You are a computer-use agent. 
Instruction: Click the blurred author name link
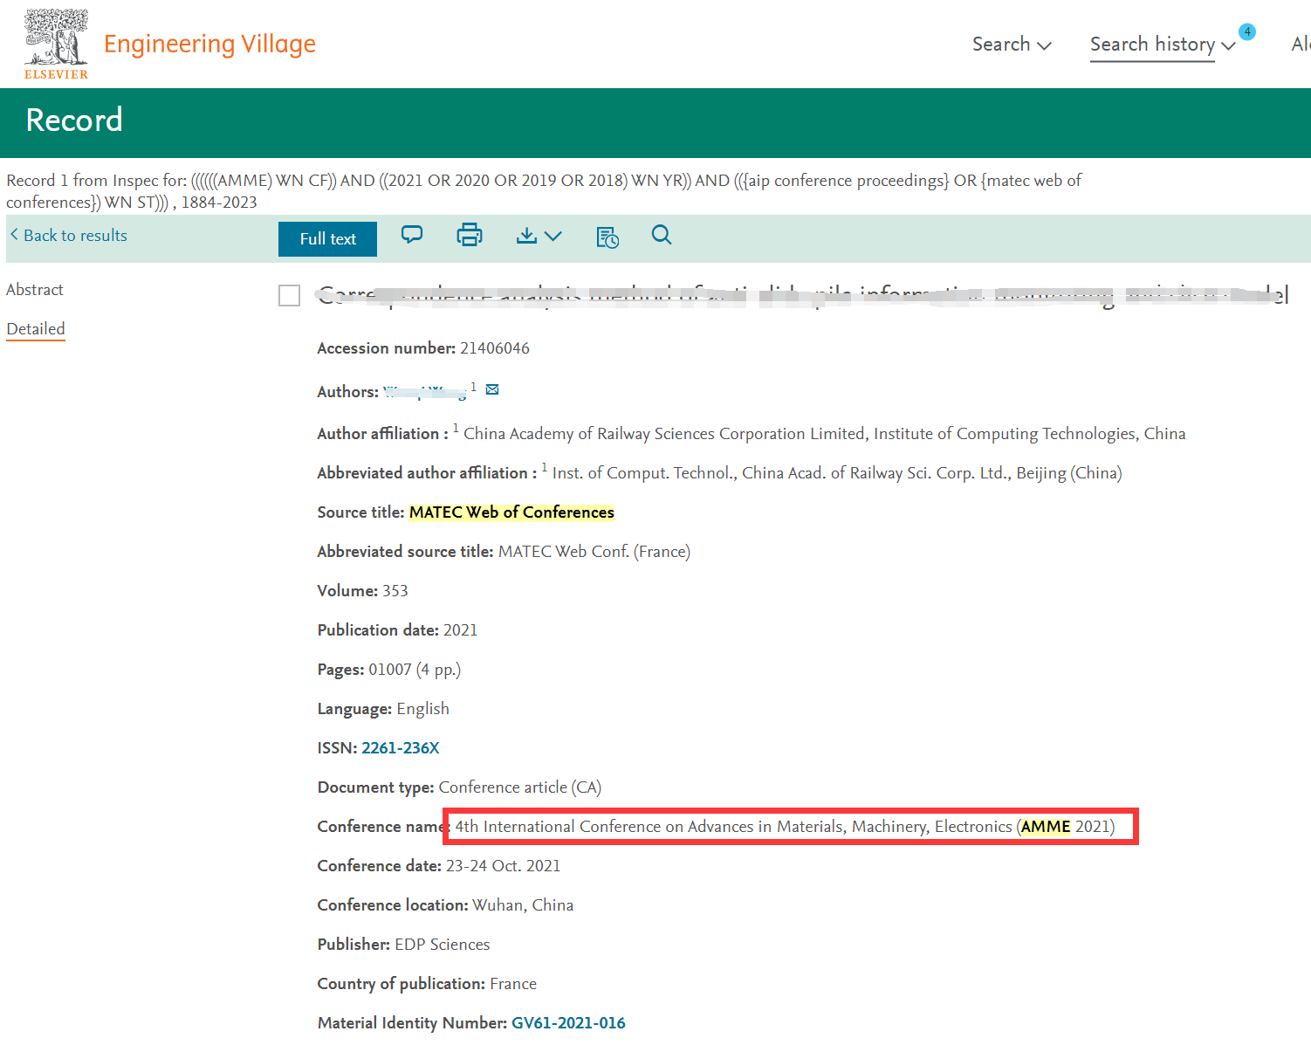click(425, 391)
